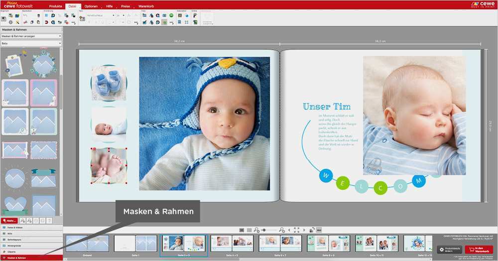
Task: Open the font name dropdown
Action: [x=101, y=15]
